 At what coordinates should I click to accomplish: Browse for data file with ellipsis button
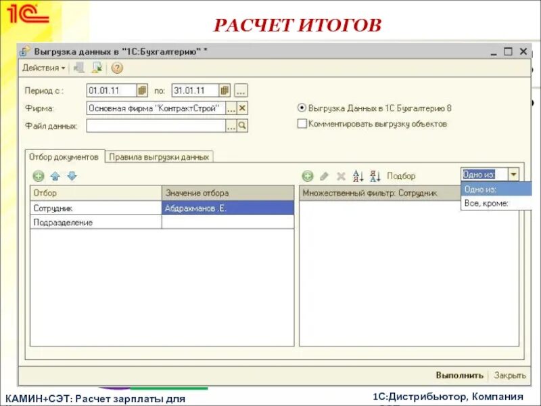coord(231,126)
